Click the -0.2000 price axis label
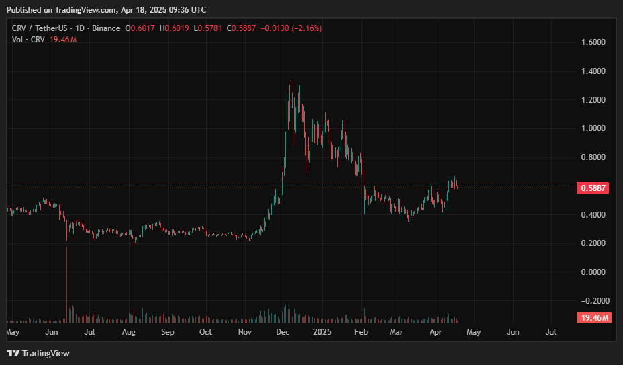Viewport: 623px width, 365px height. (x=593, y=301)
